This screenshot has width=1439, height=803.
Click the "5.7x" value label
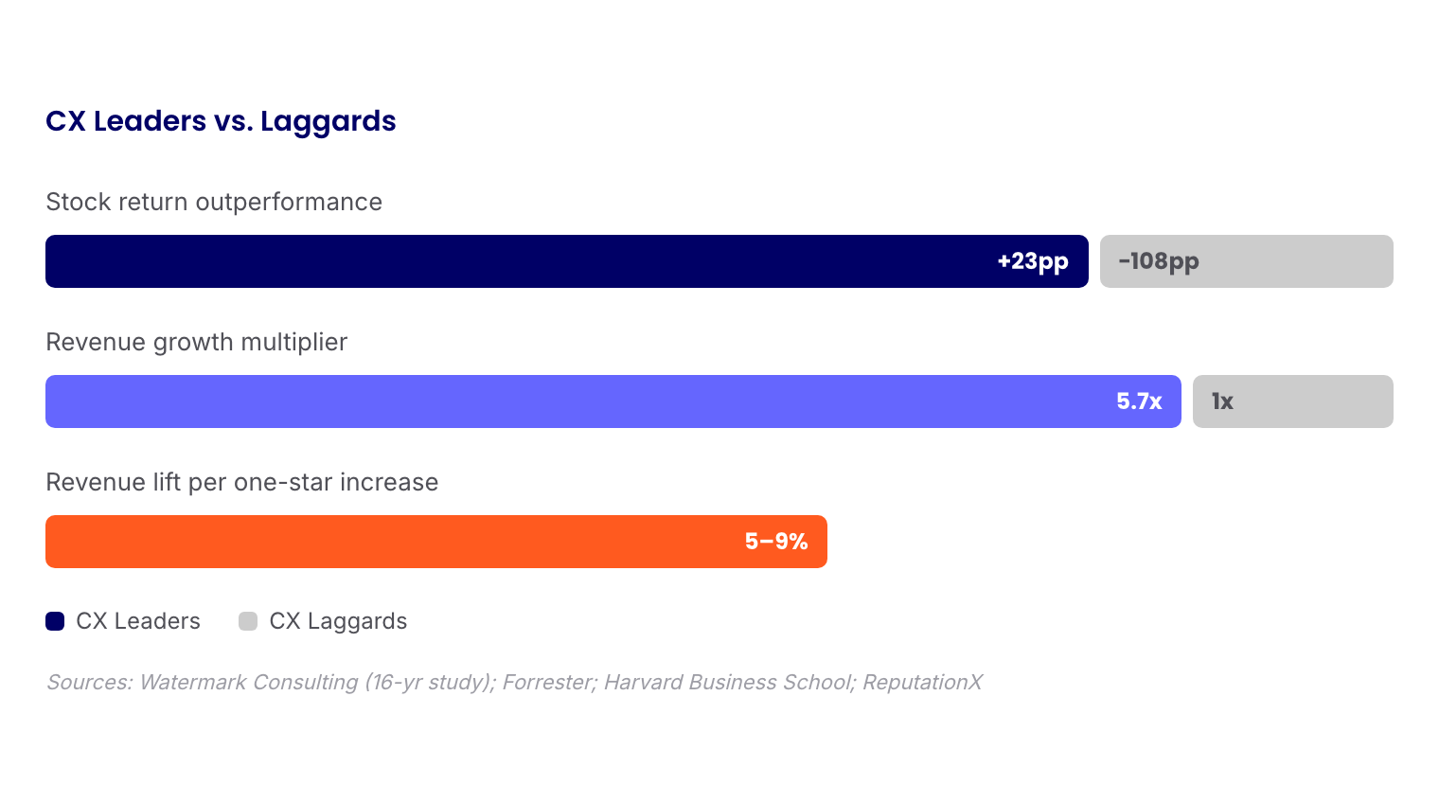[x=1139, y=401]
